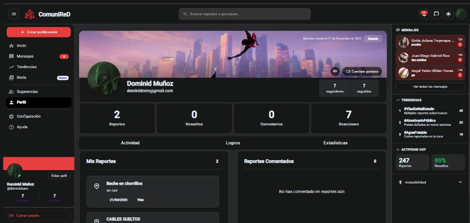470x223 pixels.
Task: Click the ComuniReD logo icon
Action: click(x=30, y=14)
